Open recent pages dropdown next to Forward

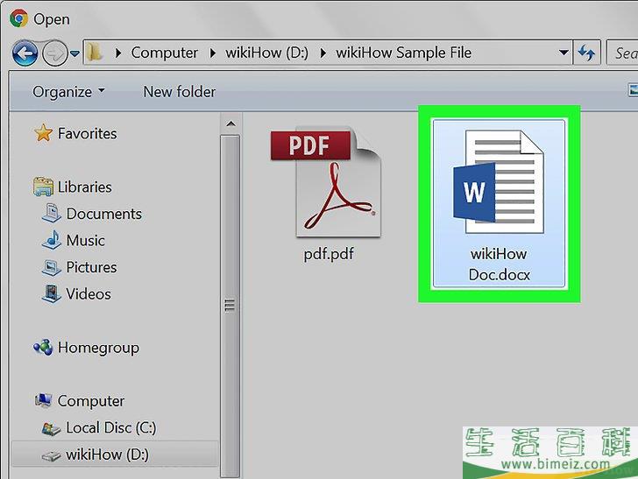74,54
